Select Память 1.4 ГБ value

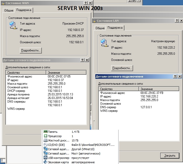pos(75,132)
